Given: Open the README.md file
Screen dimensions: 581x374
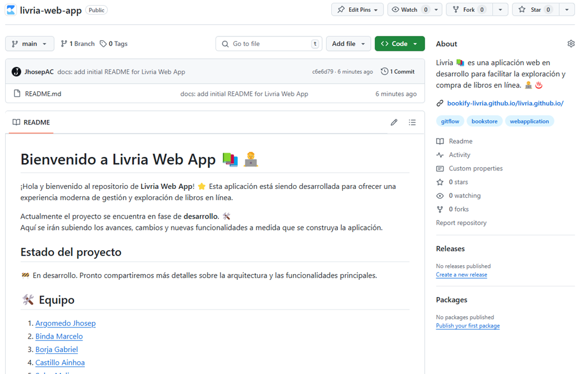Looking at the screenshot, I should click(43, 94).
